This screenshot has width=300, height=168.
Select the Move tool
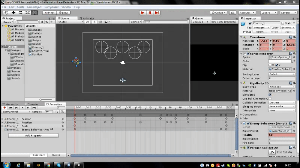[14, 12]
